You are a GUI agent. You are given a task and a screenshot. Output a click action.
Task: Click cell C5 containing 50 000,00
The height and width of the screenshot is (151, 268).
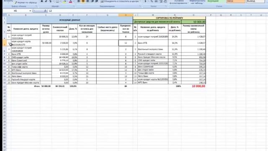(46, 43)
